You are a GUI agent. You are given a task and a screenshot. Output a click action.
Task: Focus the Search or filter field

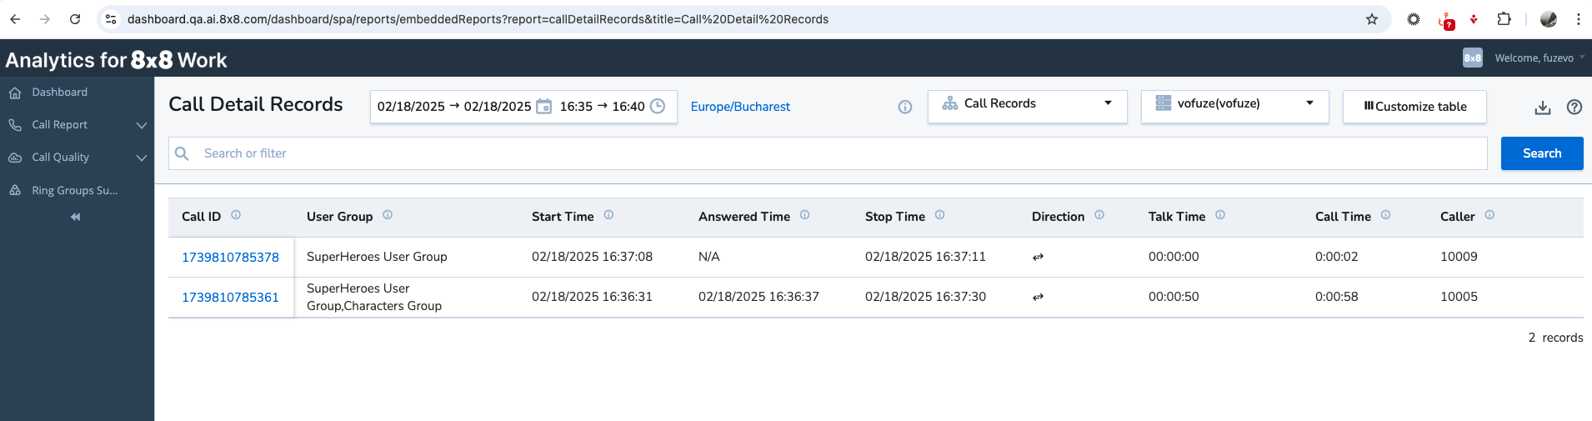828,153
